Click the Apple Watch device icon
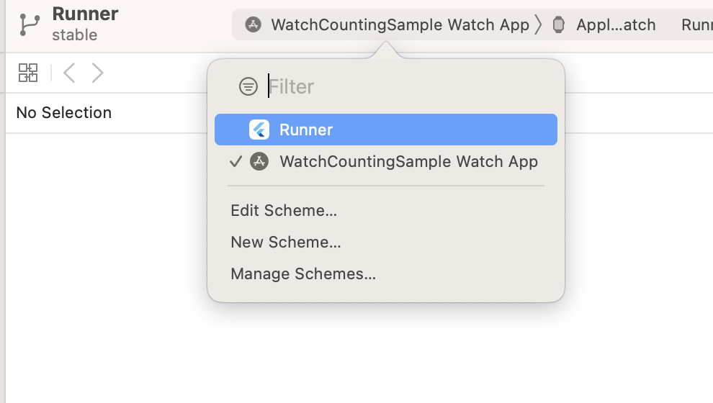Screen dimensions: 713x403 pos(558,25)
